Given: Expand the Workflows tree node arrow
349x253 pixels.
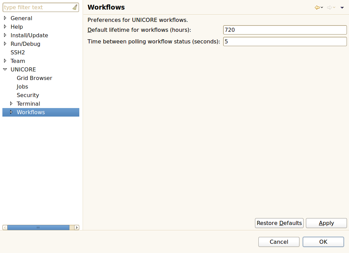Looking at the screenshot, I should point(11,112).
